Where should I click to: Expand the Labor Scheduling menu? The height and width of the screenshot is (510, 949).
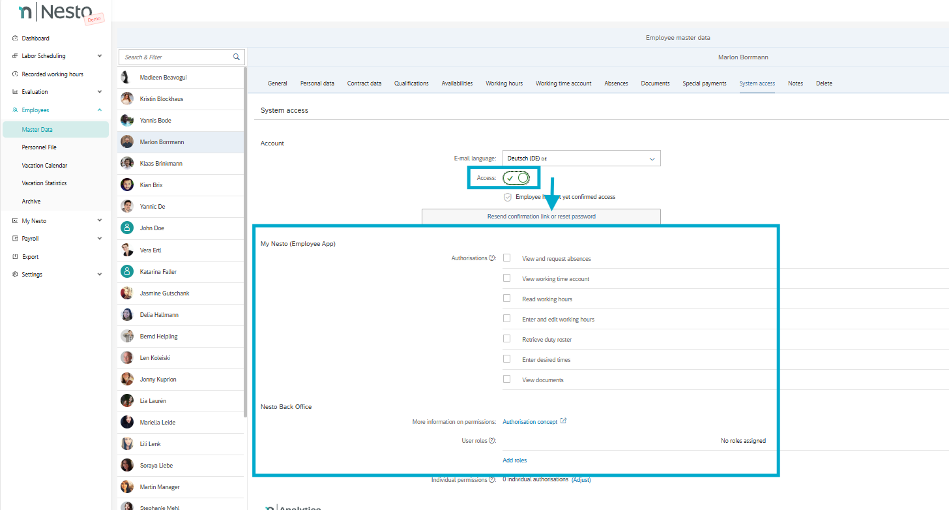[99, 56]
